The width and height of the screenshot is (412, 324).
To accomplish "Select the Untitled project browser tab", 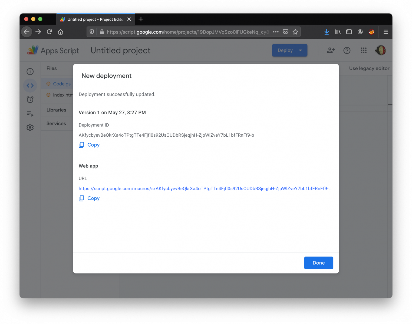I will click(x=95, y=19).
